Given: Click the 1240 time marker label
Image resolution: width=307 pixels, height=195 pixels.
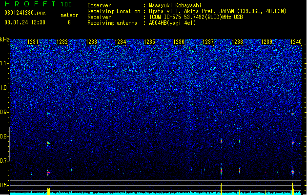Looking at the screenshot, I should [296, 42].
